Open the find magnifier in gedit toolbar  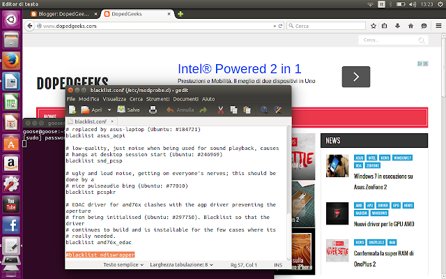click(264, 110)
